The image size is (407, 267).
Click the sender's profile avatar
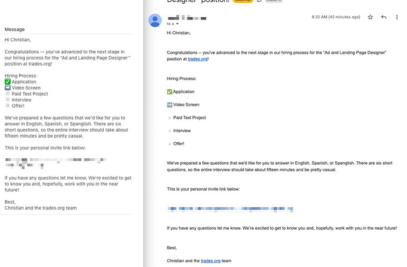[155, 20]
